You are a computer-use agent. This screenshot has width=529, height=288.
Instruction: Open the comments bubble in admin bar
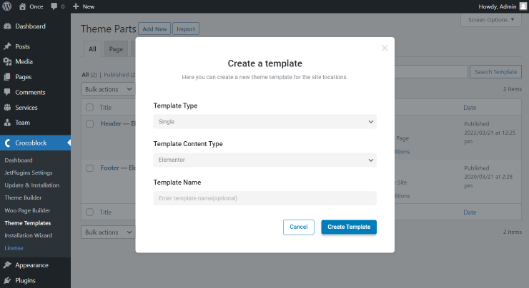(54, 6)
